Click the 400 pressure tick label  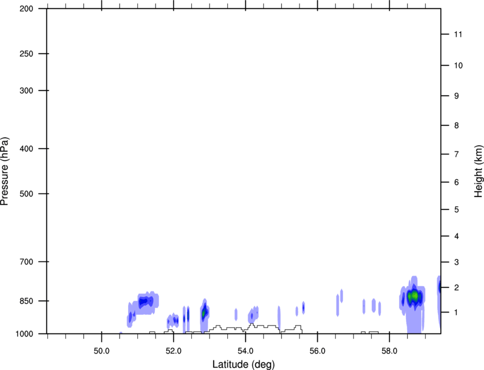pyautogui.click(x=26, y=149)
